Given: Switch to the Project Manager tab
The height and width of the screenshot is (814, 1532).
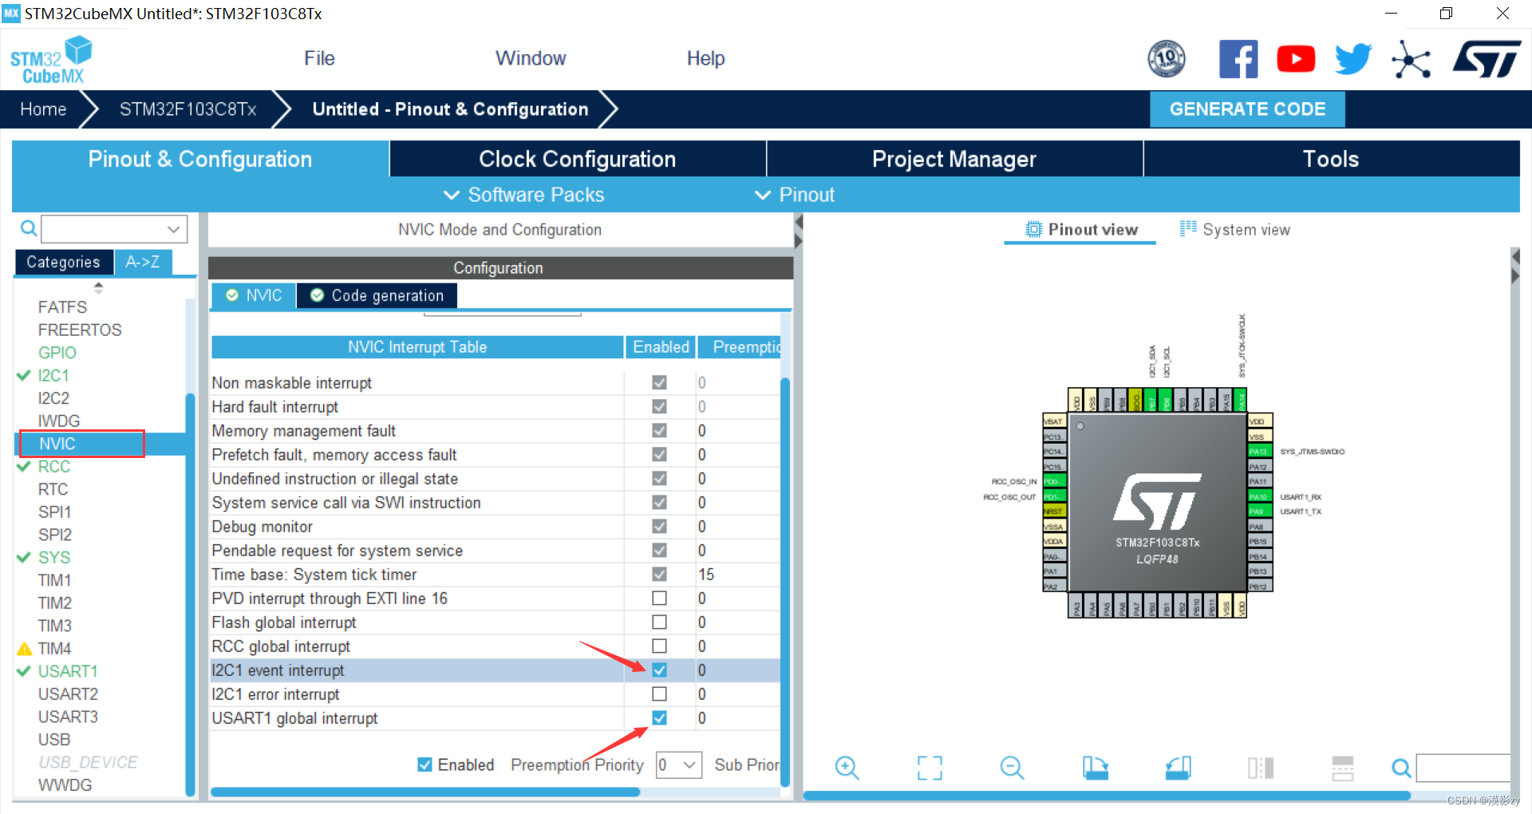Looking at the screenshot, I should tap(954, 159).
